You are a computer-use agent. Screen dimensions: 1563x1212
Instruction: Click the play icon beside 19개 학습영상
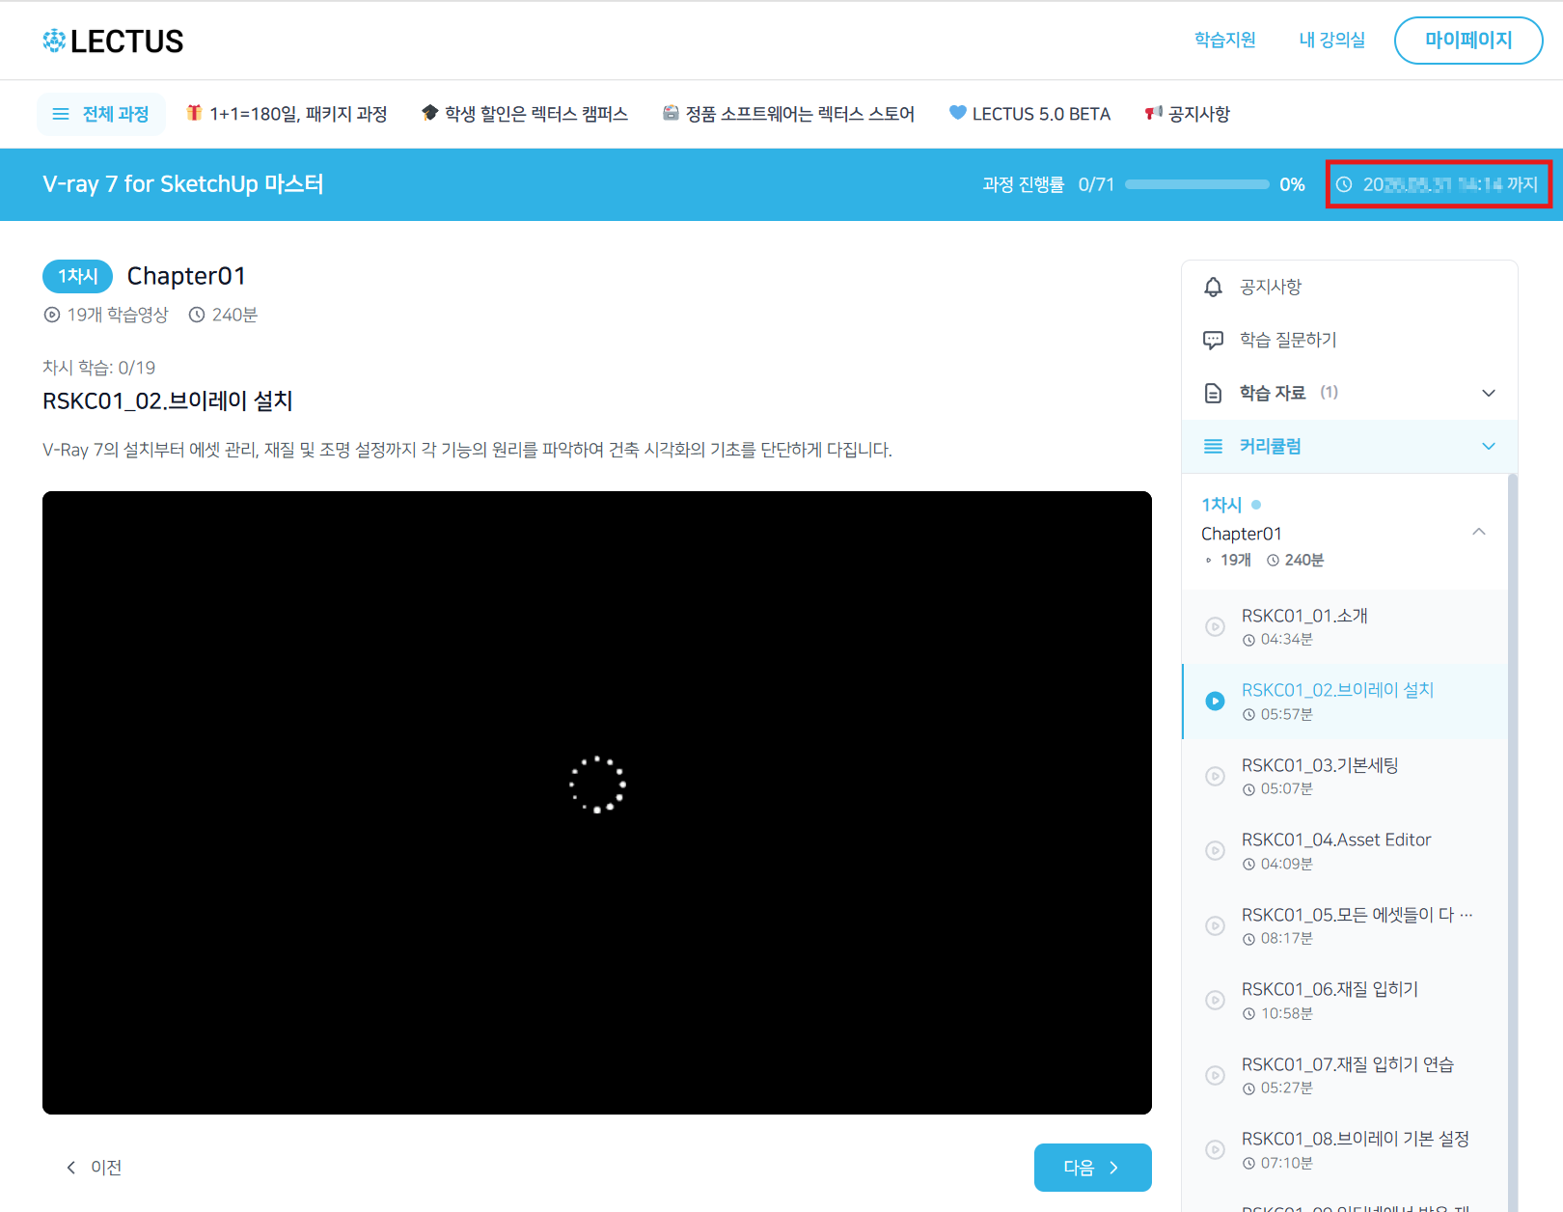coord(52,315)
